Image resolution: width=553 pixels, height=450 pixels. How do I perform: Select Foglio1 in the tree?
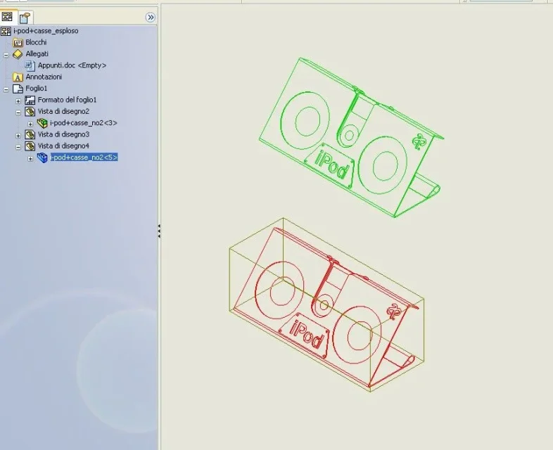tap(37, 89)
